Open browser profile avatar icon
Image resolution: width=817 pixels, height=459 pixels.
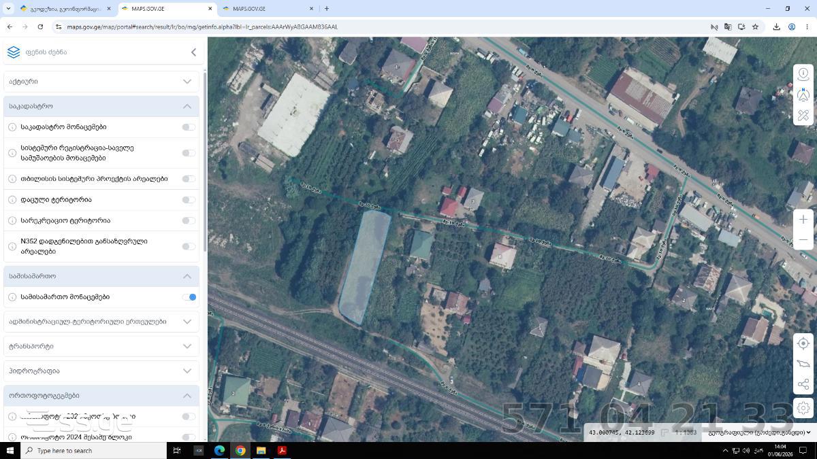[x=792, y=27]
